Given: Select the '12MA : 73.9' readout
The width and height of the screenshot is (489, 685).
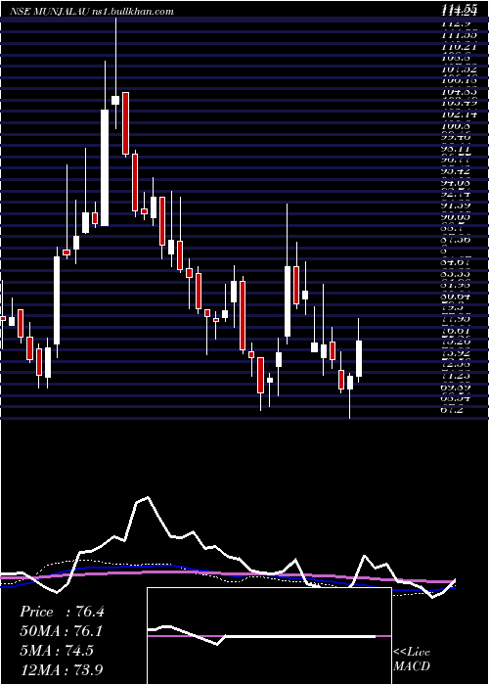Looking at the screenshot, I should pyautogui.click(x=62, y=669).
